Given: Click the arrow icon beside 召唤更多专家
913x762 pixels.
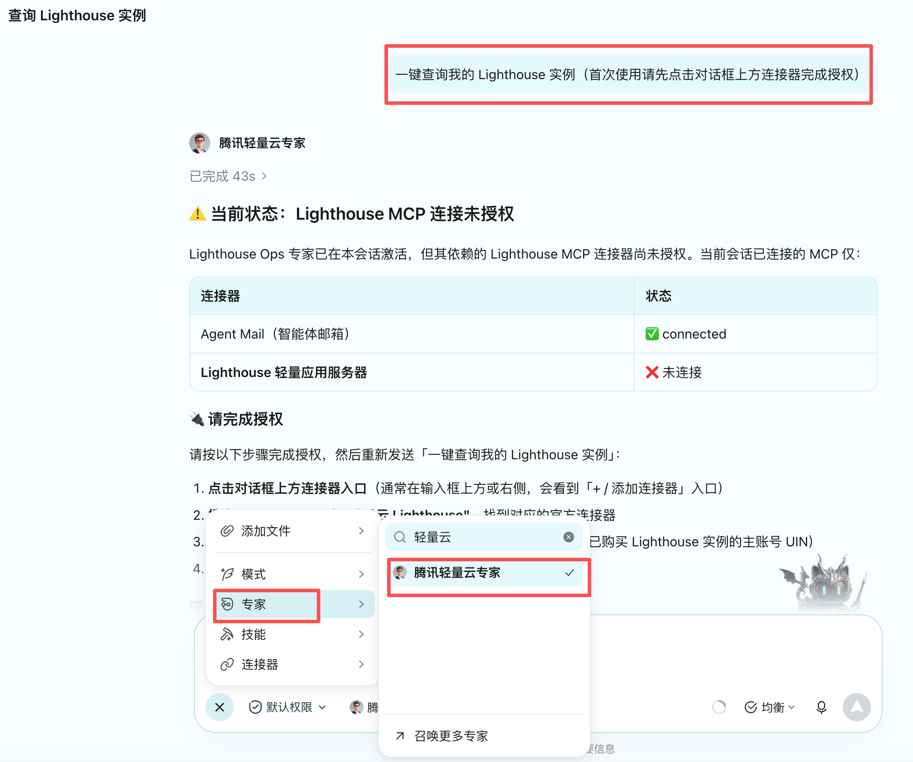Looking at the screenshot, I should 400,736.
